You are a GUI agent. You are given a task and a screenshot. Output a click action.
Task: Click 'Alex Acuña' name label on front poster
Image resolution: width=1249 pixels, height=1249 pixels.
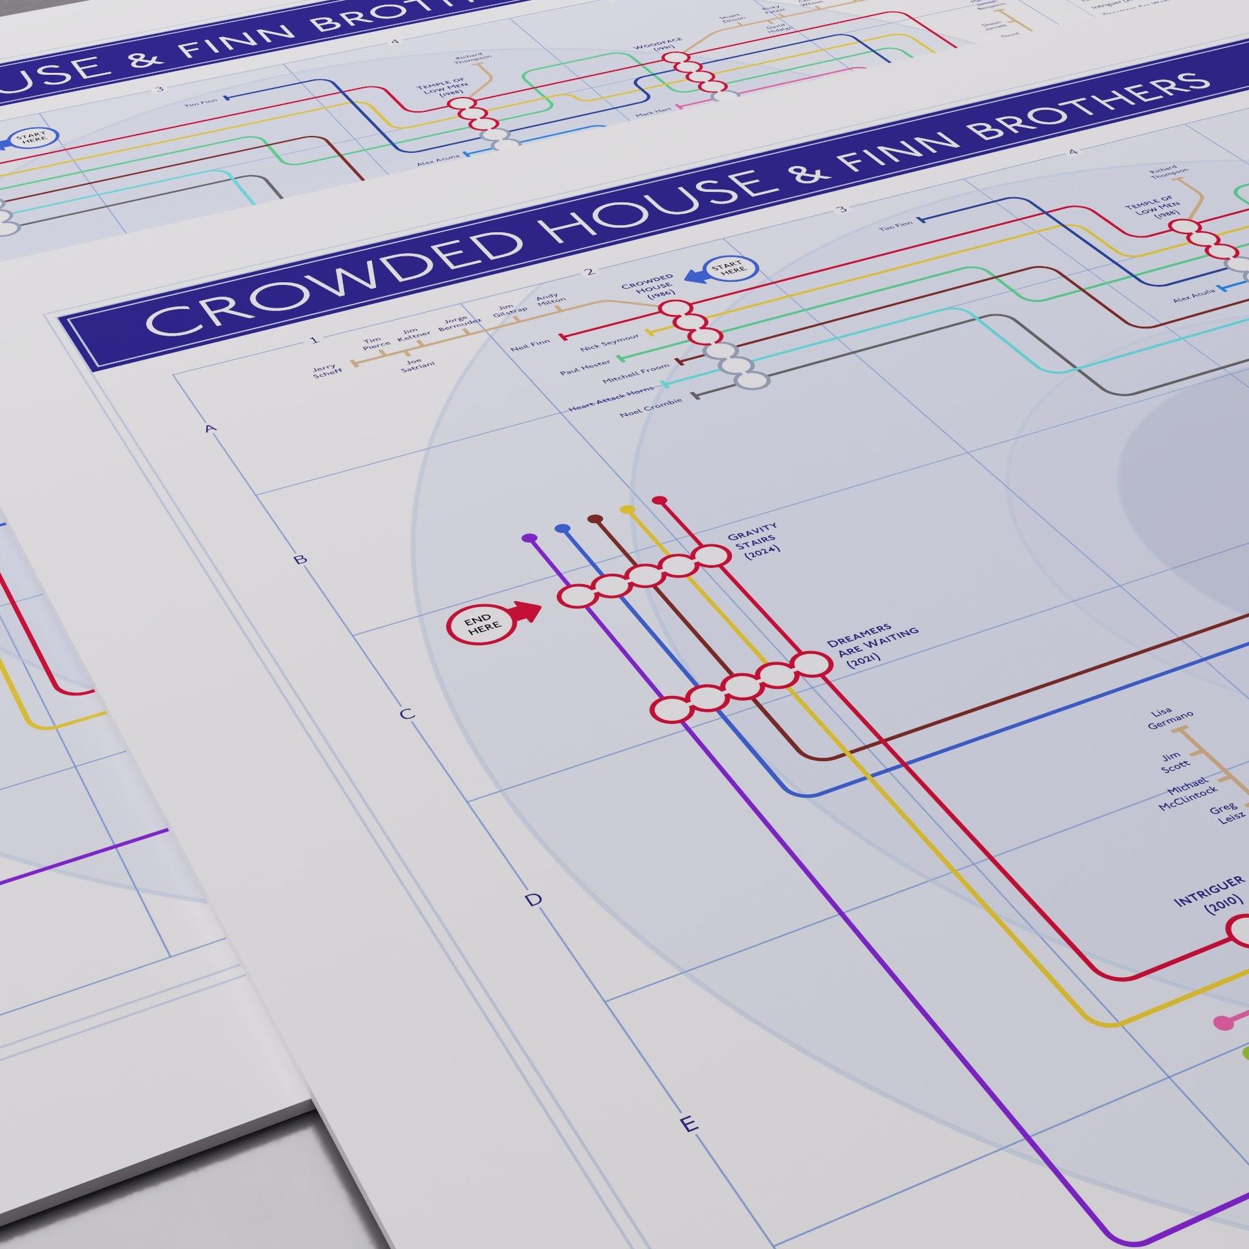click(x=1194, y=297)
